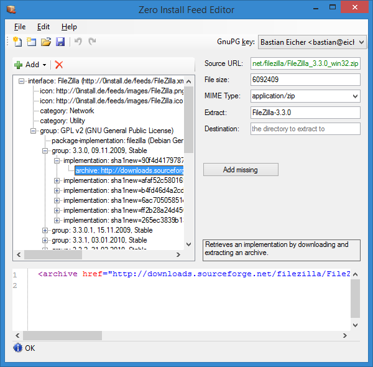Select group: 3.3.0.1, 15.11.2009, Stable text

click(x=103, y=230)
